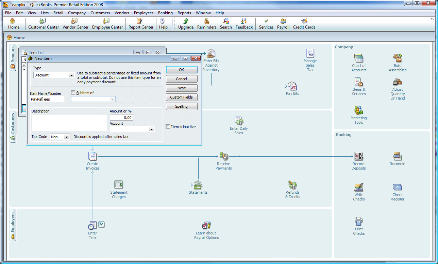
Task: Click the Search toolbar icon
Action: 226,24
